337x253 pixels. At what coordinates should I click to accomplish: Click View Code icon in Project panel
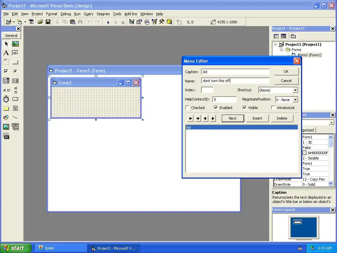[x=276, y=36]
